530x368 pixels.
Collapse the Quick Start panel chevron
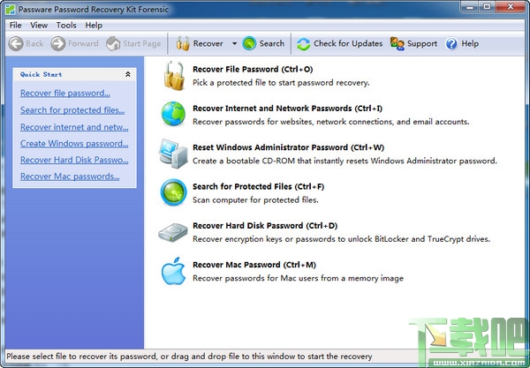[x=128, y=74]
